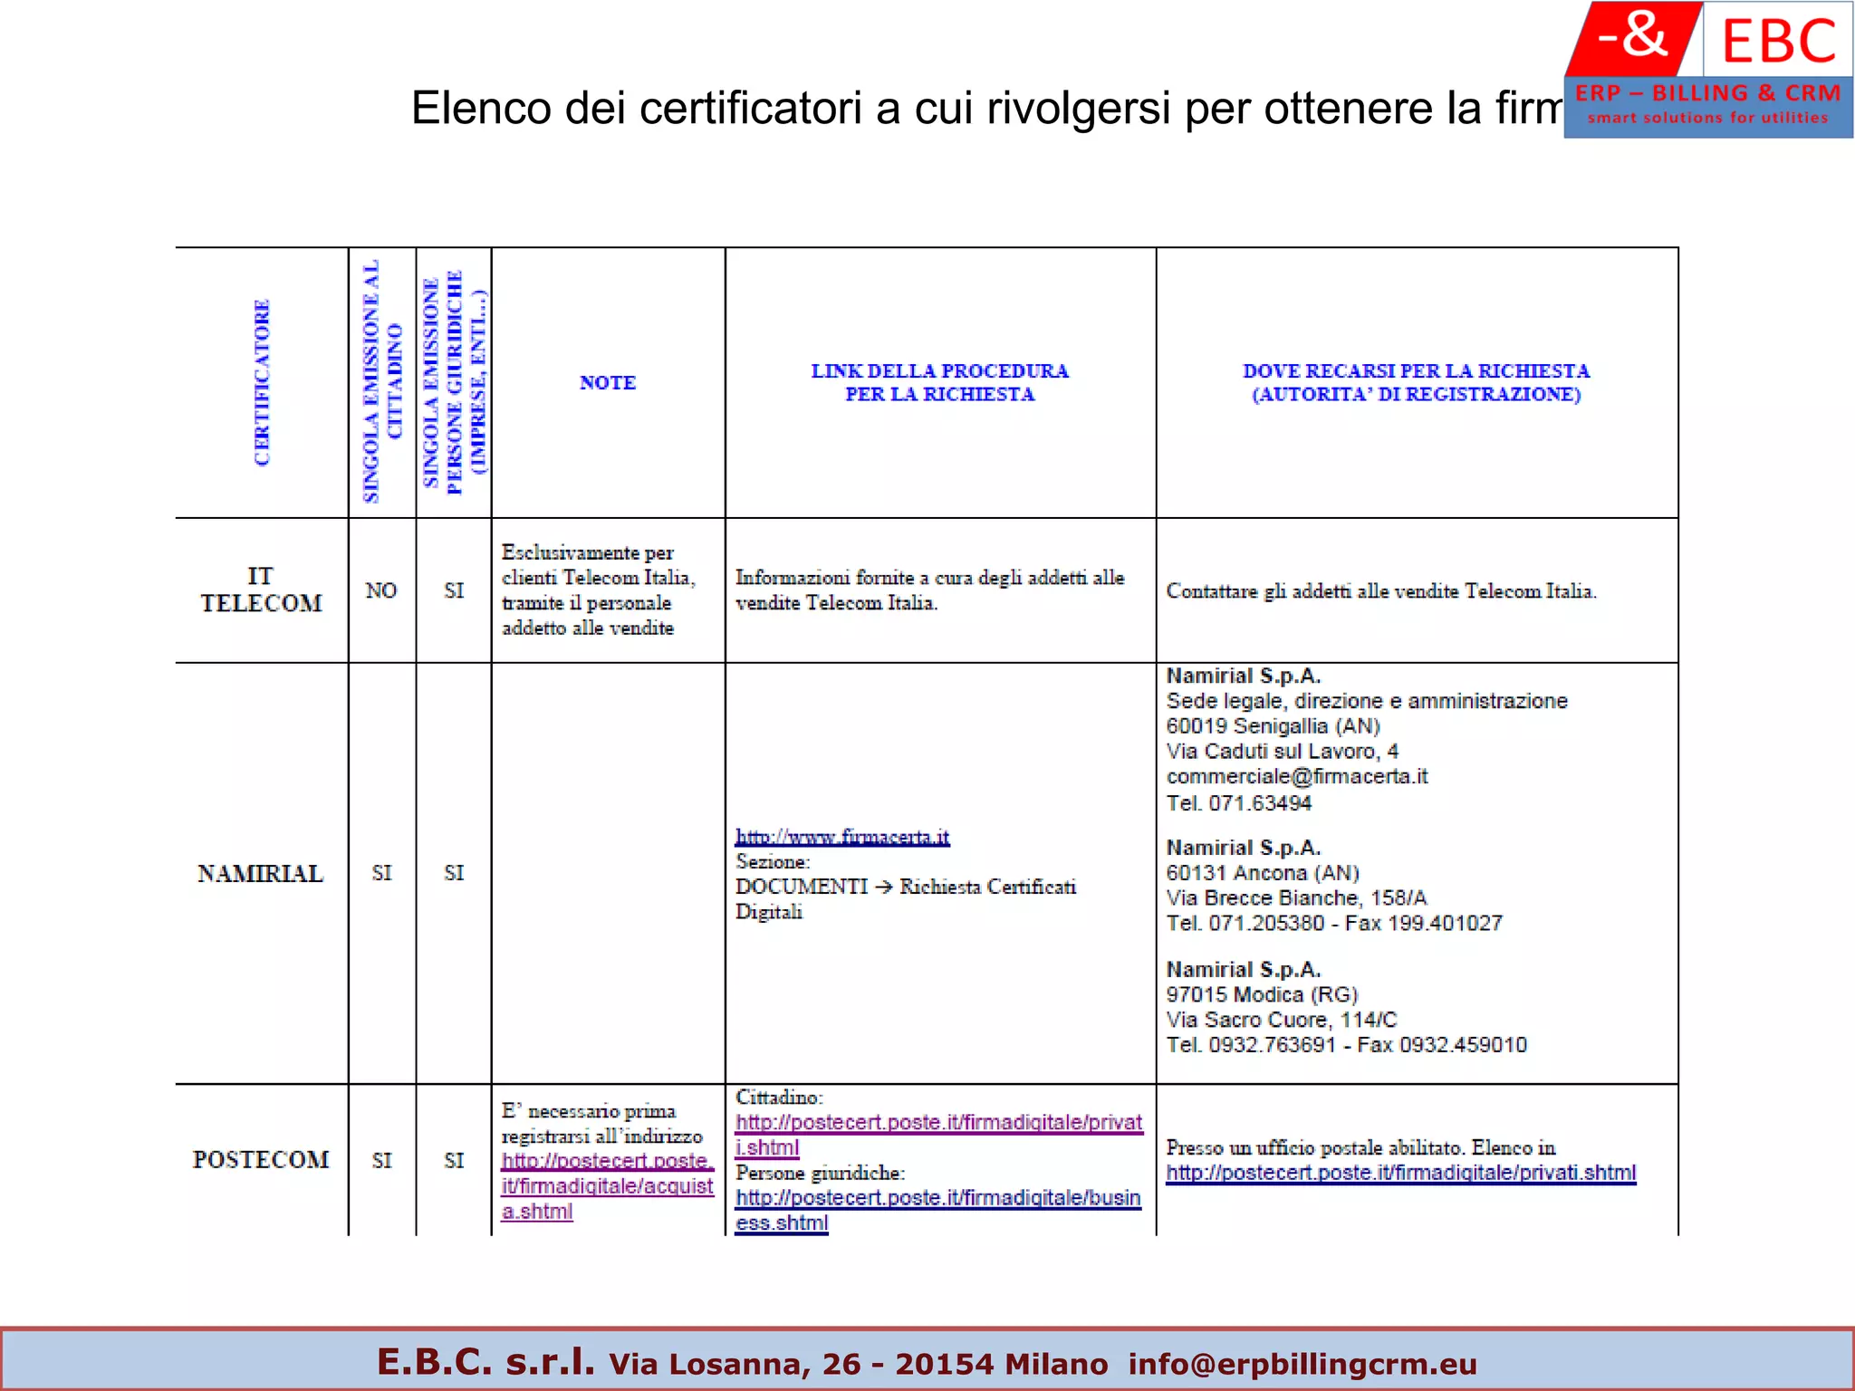Viewport: 1855px width, 1391px height.
Task: Click the NO cell in the IT TELECOM row
Action: click(x=381, y=590)
